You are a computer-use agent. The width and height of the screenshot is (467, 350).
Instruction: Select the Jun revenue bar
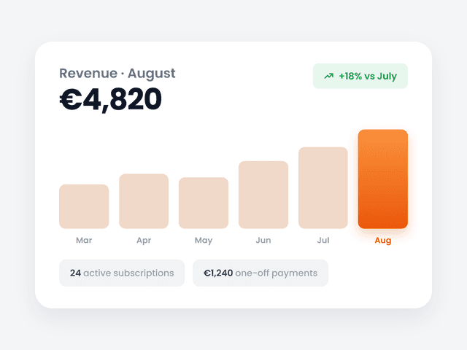[263, 195]
